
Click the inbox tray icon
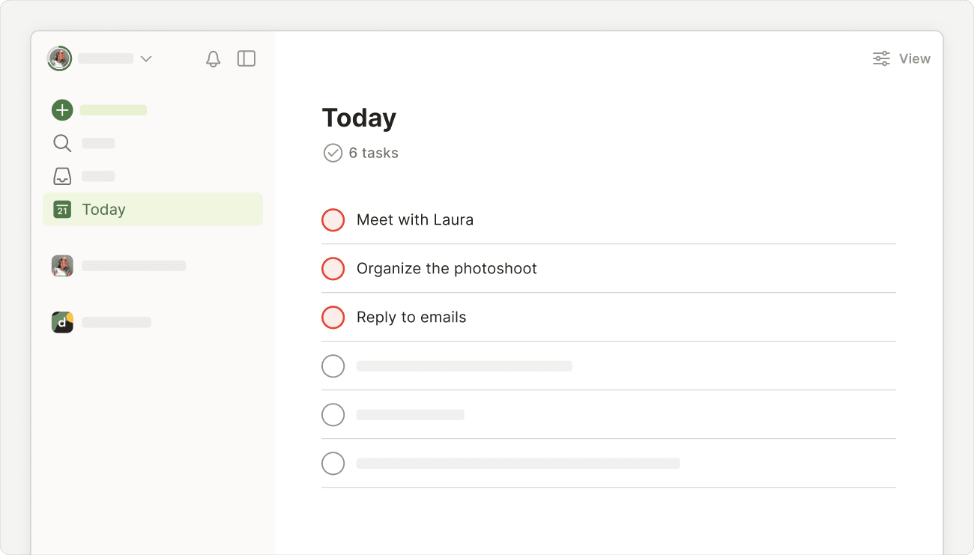[x=62, y=175]
